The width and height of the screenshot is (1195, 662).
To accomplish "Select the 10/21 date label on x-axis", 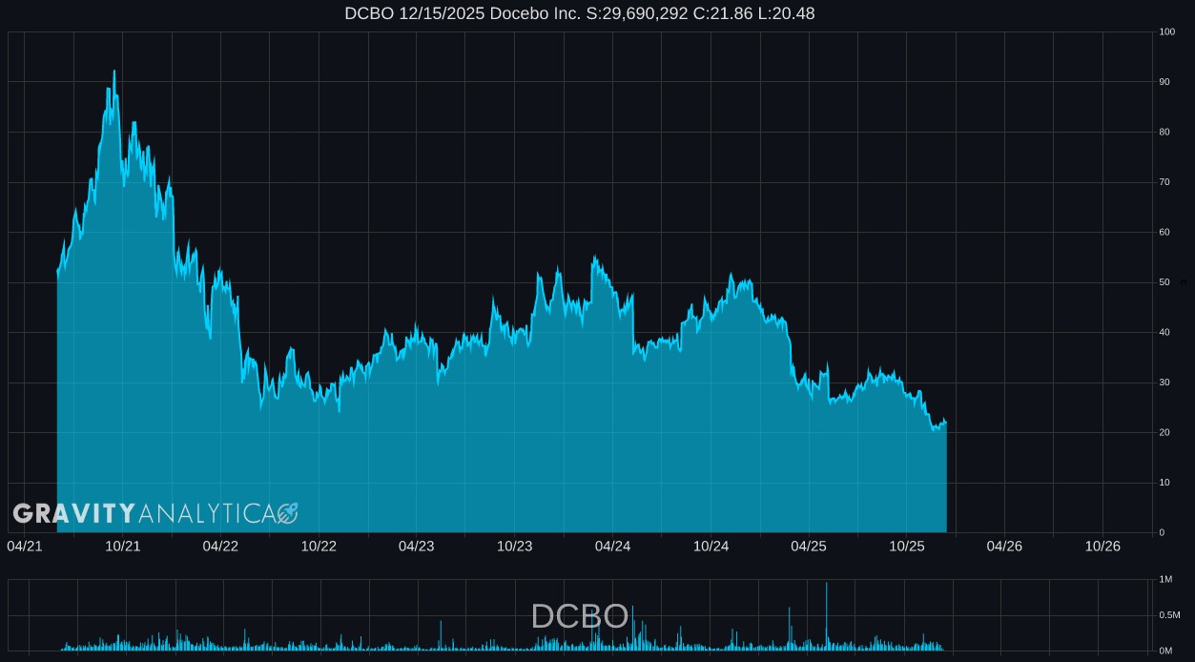I will point(123,547).
